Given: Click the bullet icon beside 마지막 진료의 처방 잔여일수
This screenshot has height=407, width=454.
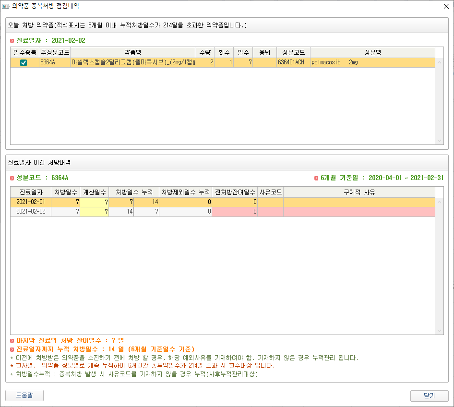Looking at the screenshot, I should point(12,340).
